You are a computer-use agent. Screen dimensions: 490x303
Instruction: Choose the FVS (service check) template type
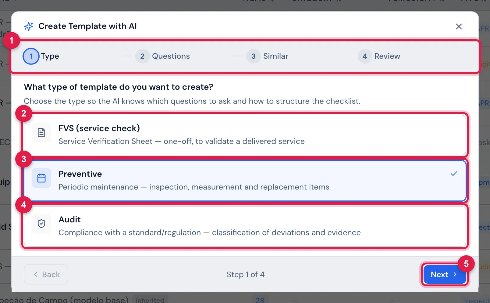tap(245, 135)
